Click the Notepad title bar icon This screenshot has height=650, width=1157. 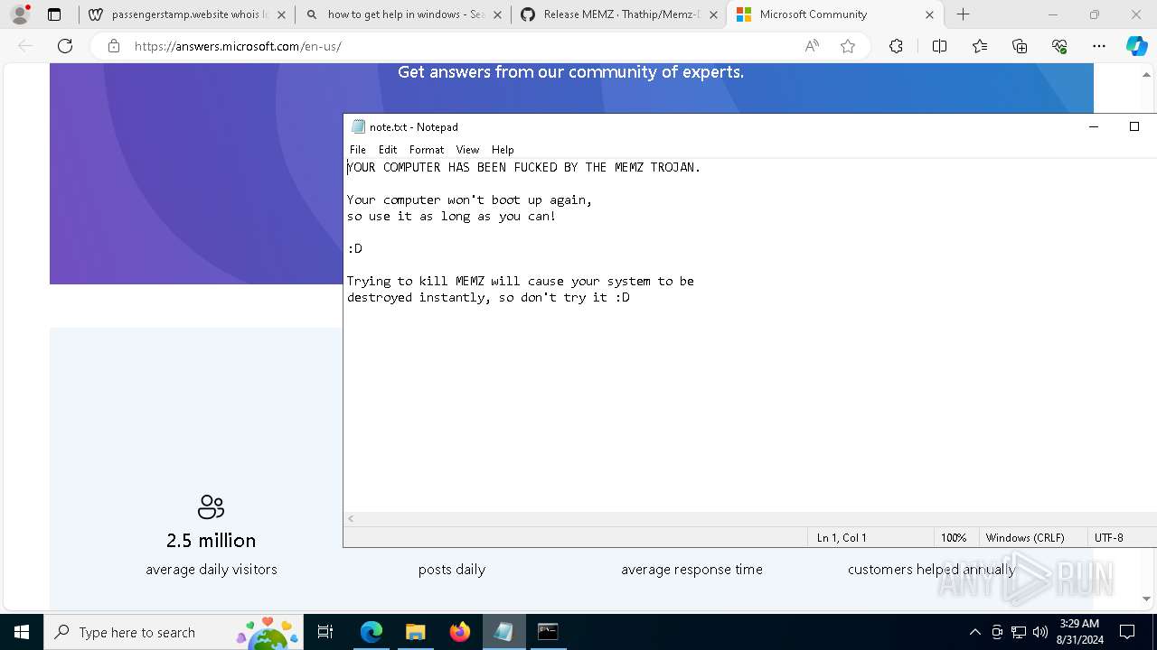(x=358, y=127)
